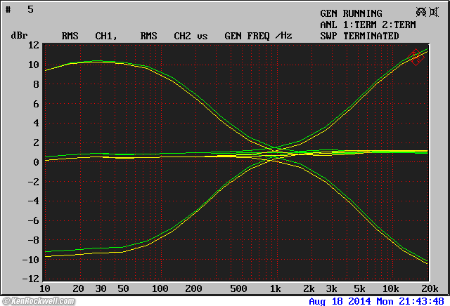Select the RMS label before CH2
Image resolution: width=450 pixels, height=306 pixels.
[x=148, y=36]
